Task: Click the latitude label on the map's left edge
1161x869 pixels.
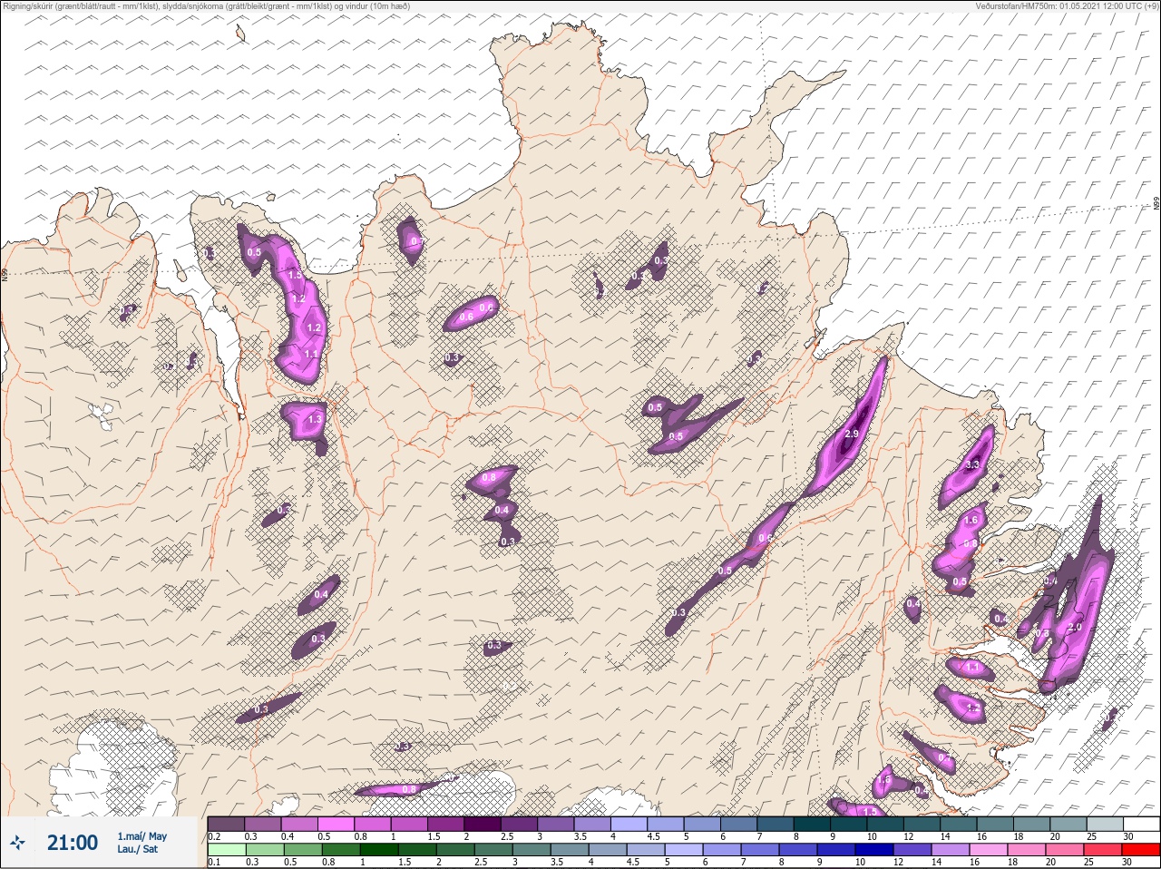Action: 5,273
